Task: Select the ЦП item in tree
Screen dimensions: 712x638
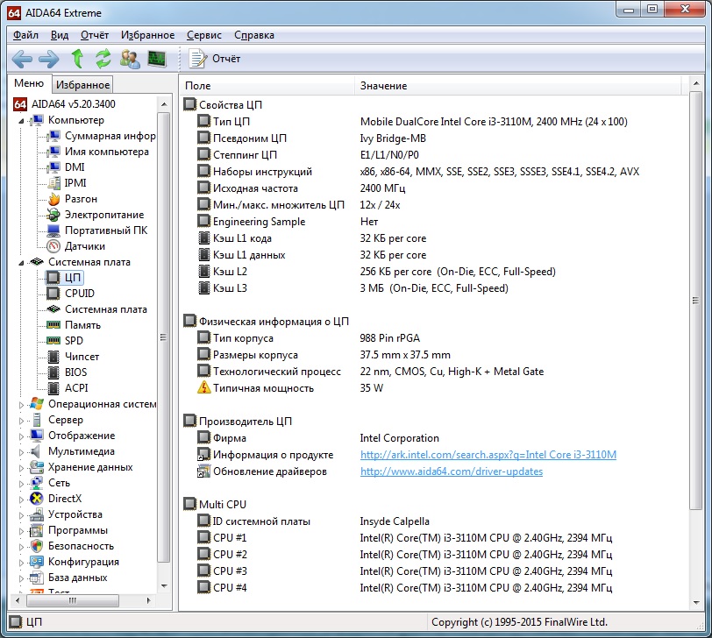Action: pos(64,278)
